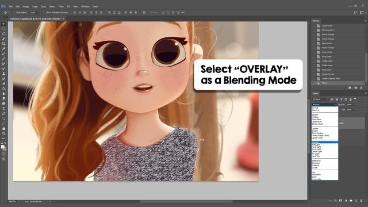Select the Lasso tool
Screen dimensions: 368x207
click(3, 34)
